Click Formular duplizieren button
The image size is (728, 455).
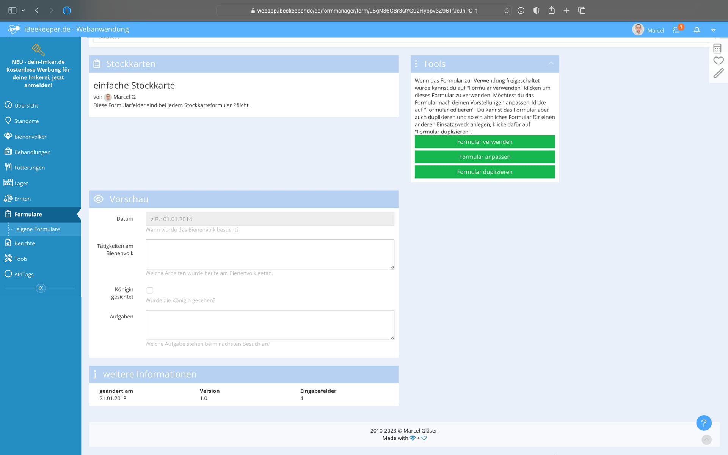tap(485, 172)
